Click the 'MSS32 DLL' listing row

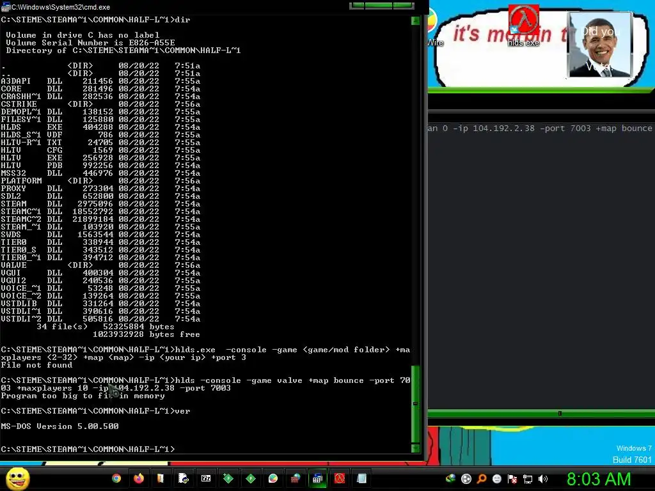coord(100,173)
